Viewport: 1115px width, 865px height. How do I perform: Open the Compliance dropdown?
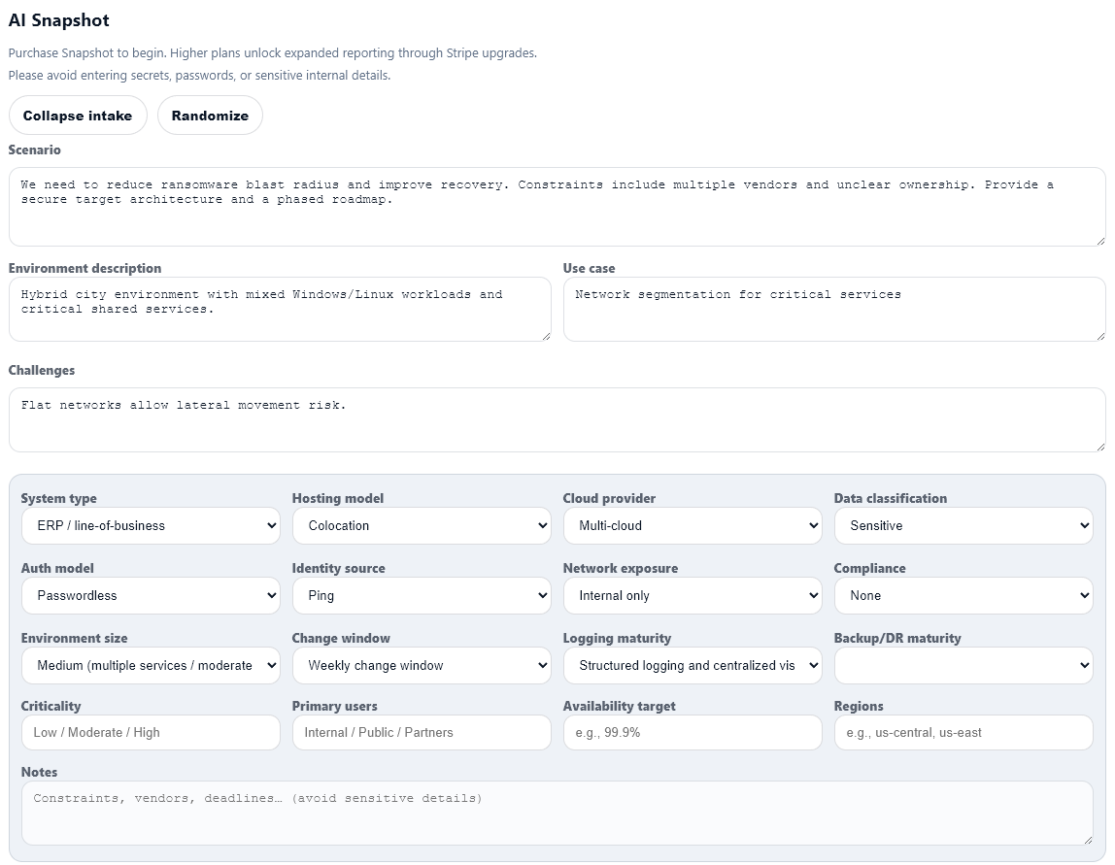point(963,595)
